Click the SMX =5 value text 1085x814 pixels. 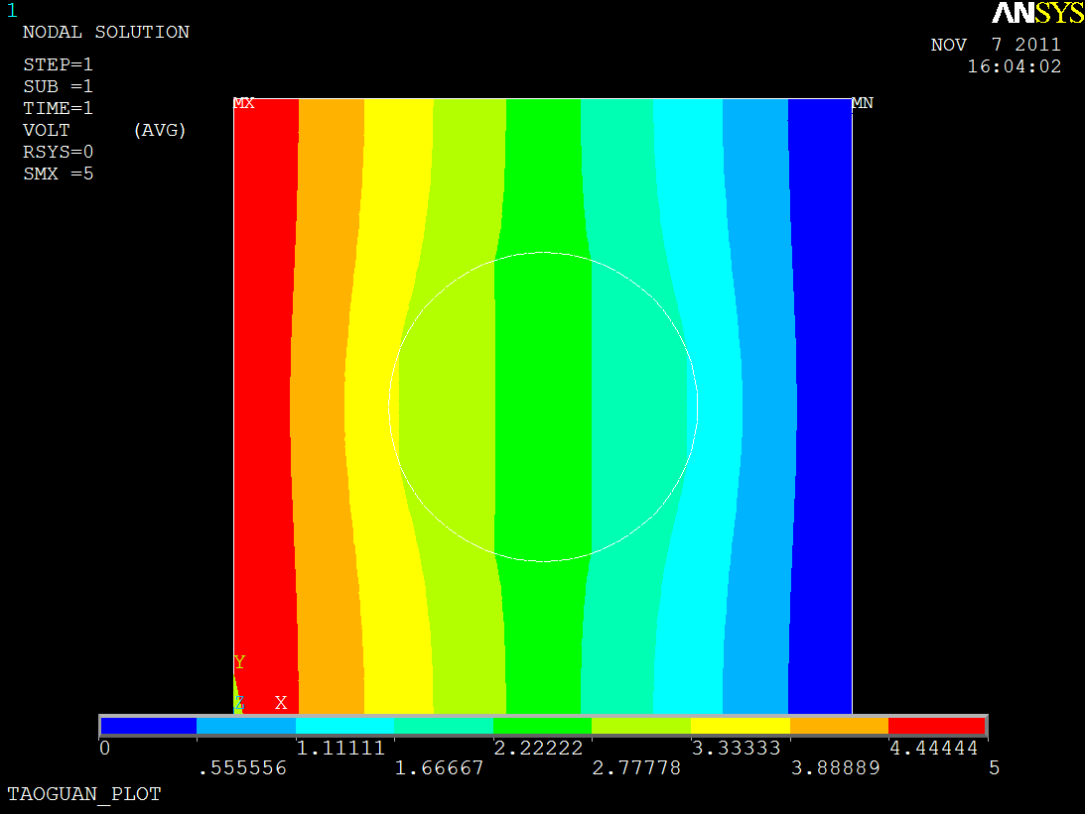[x=59, y=174]
